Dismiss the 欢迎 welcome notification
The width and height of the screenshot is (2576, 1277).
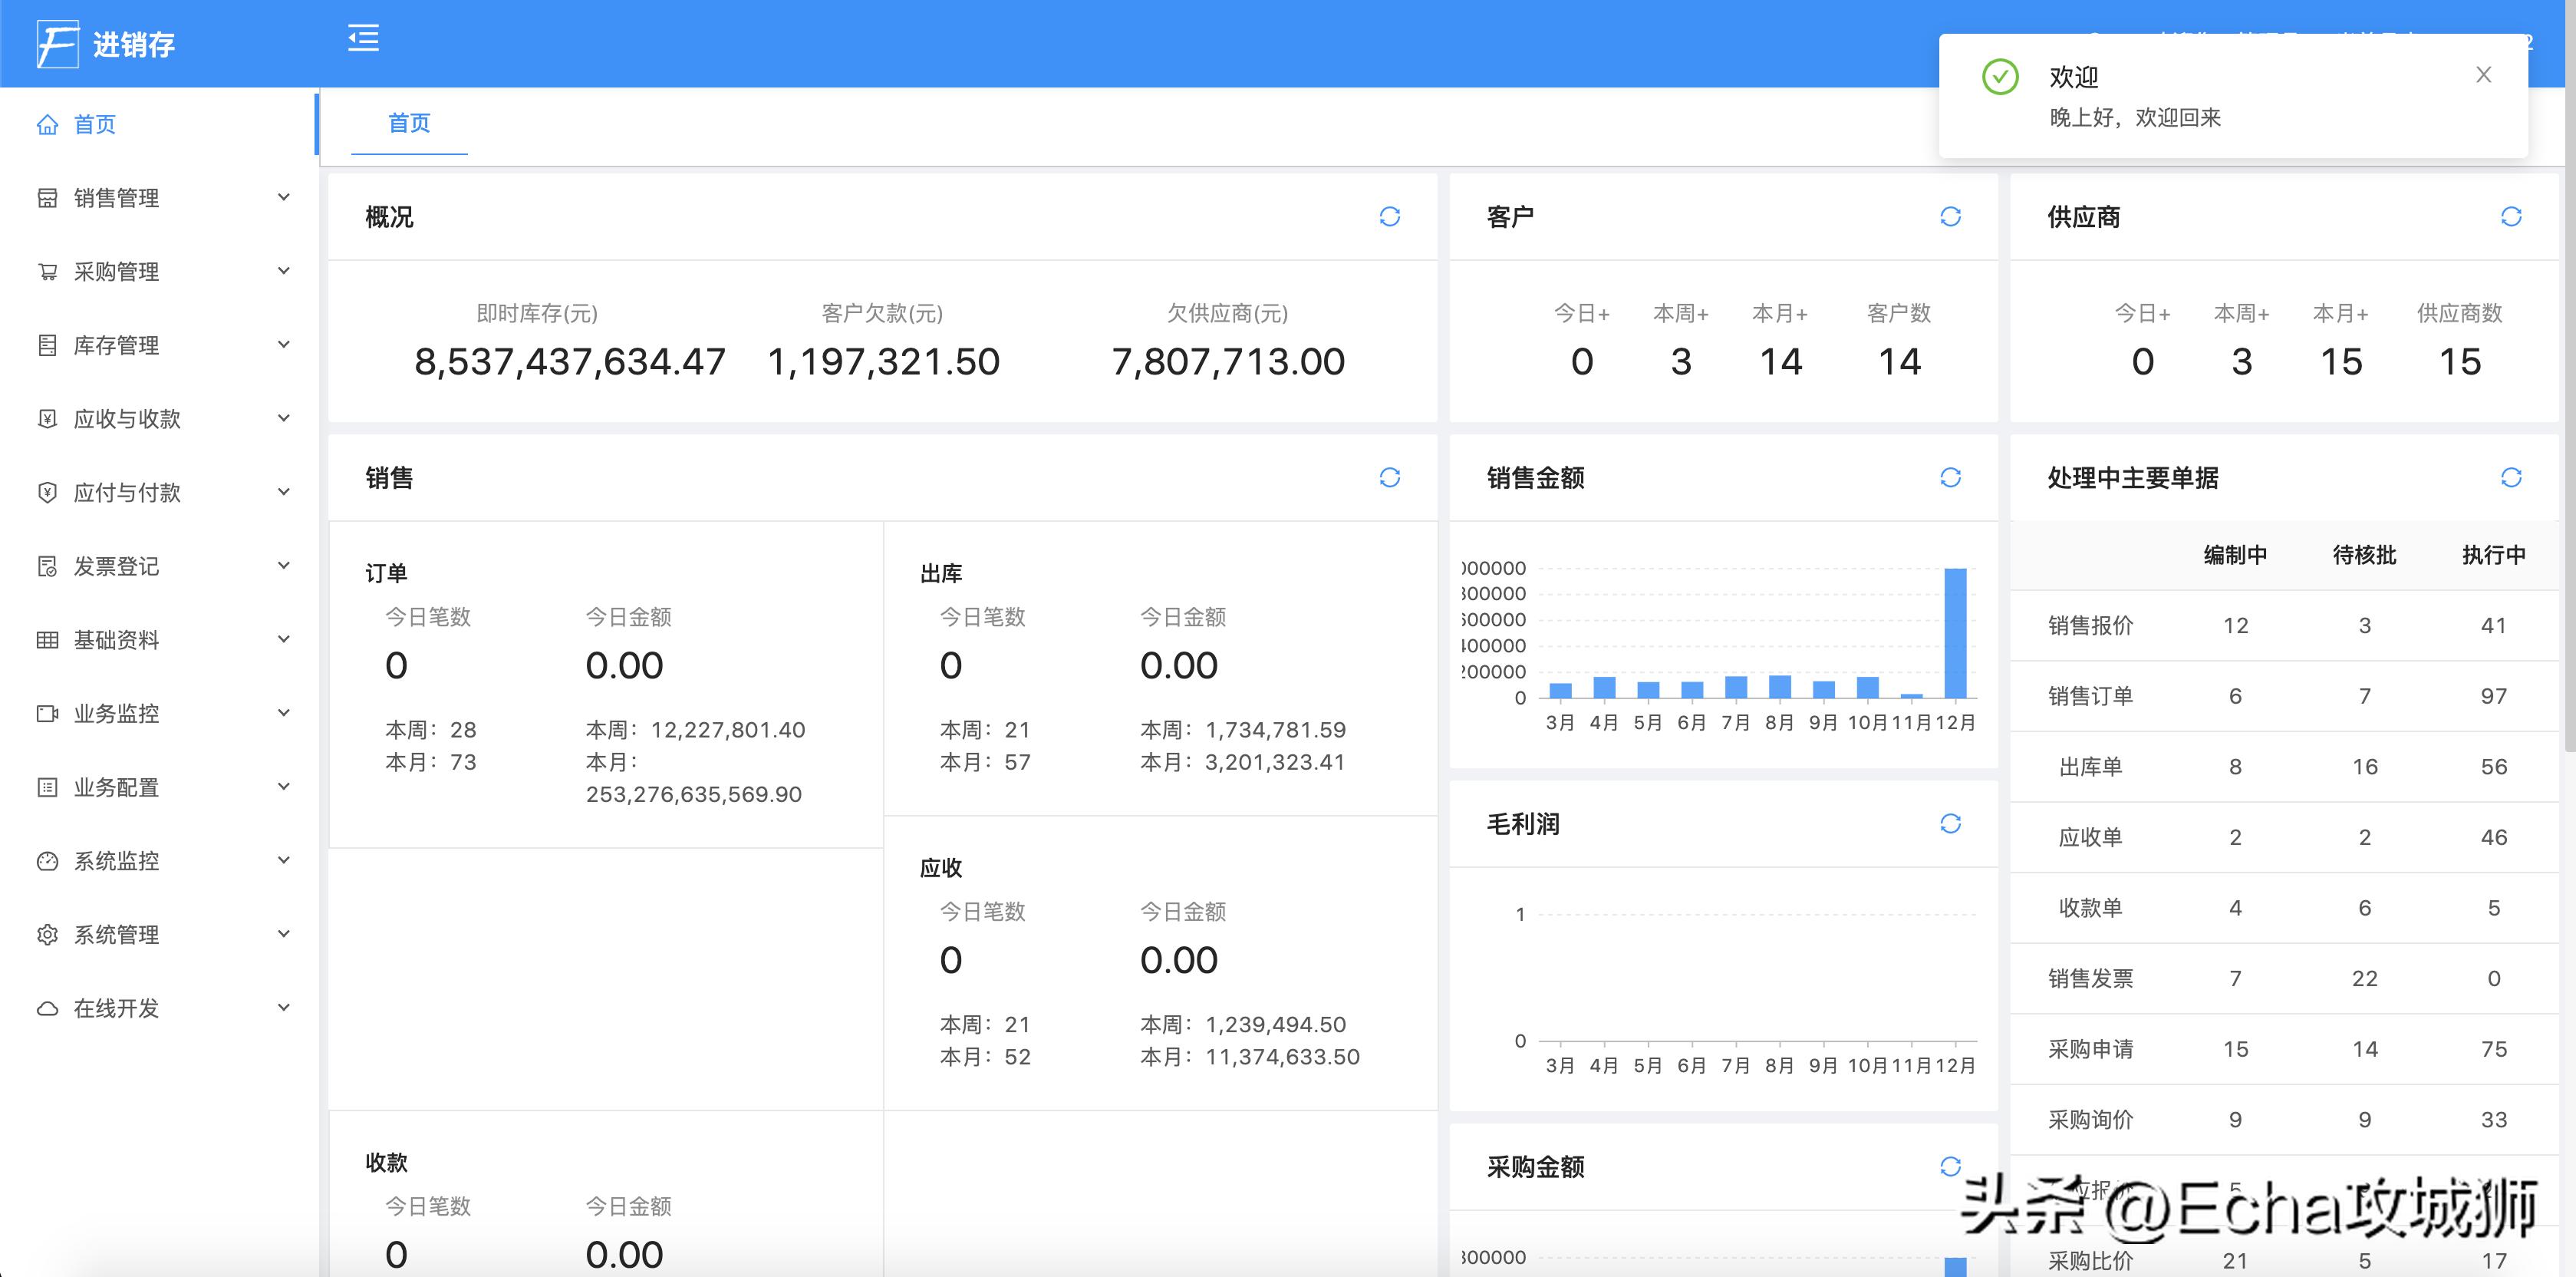pos(2484,74)
